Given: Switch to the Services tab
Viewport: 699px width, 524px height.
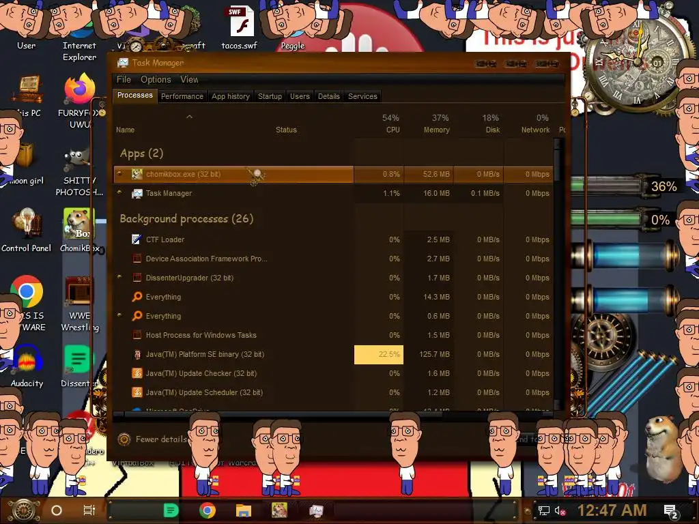Looking at the screenshot, I should [362, 96].
